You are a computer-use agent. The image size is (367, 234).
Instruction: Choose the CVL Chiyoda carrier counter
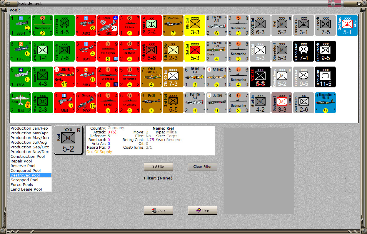108,51
